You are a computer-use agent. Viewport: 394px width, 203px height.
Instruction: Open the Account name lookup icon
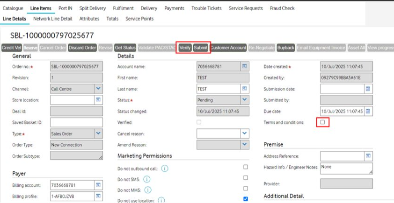click(x=244, y=67)
